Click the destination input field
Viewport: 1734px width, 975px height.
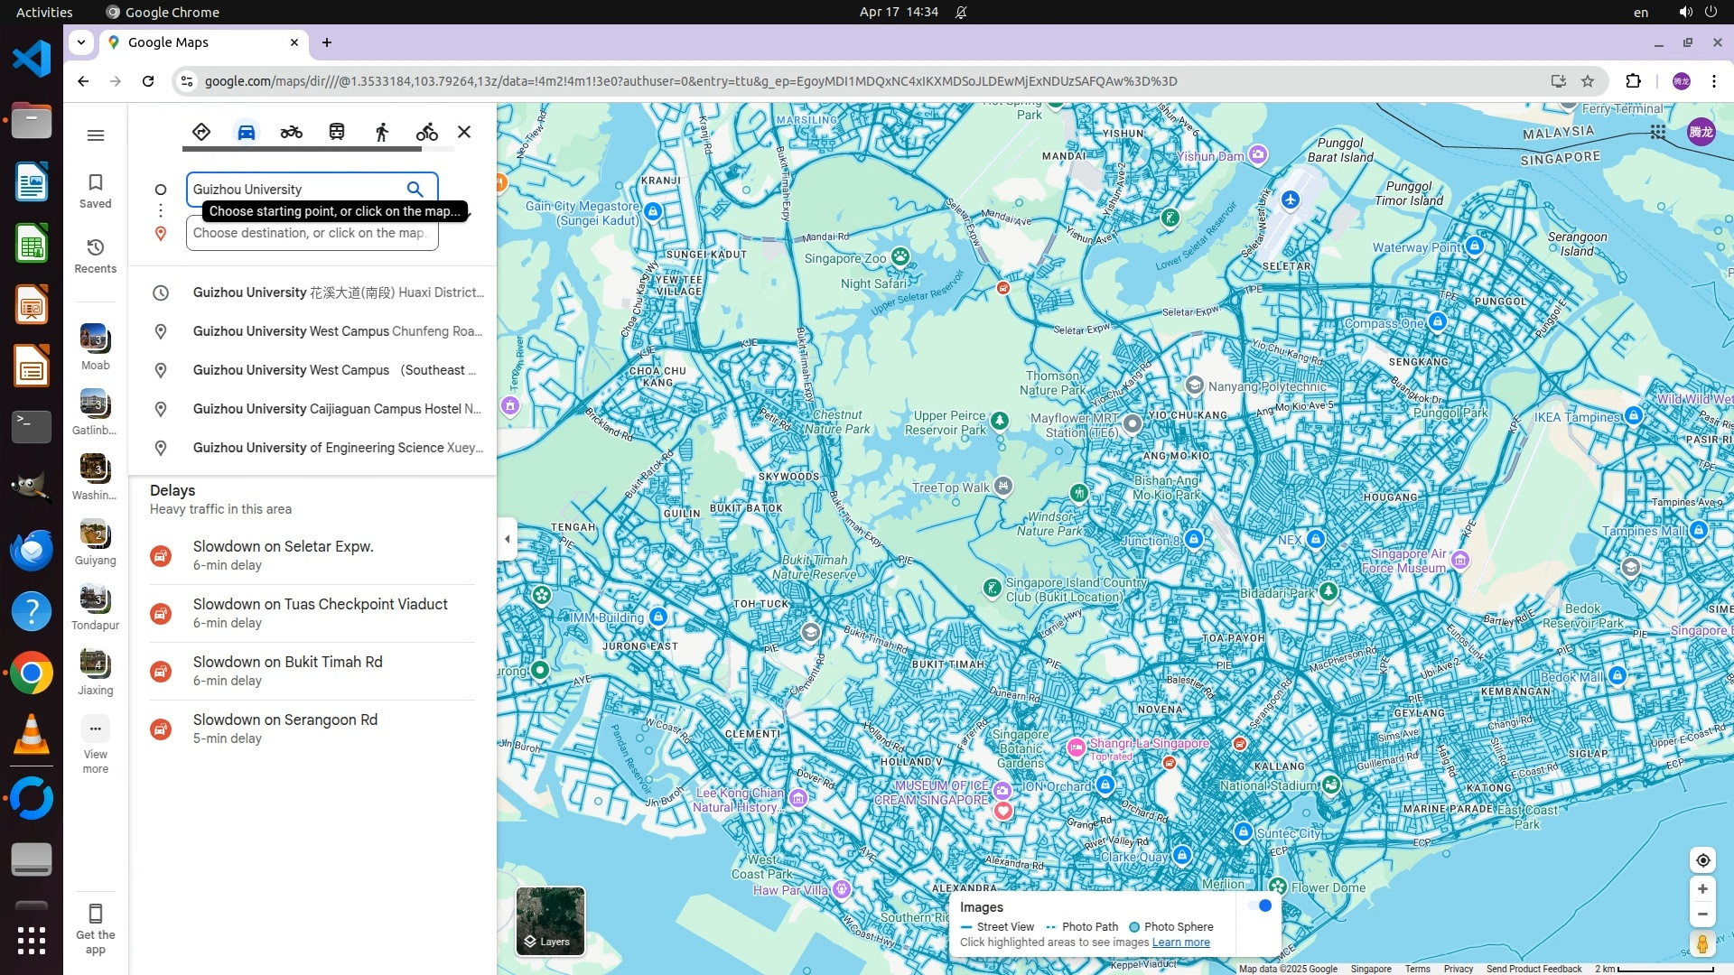pos(311,233)
